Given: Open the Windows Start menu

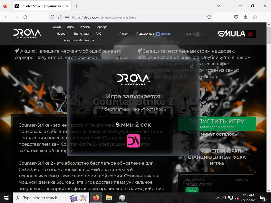Looking at the screenshot, I should [6, 198].
